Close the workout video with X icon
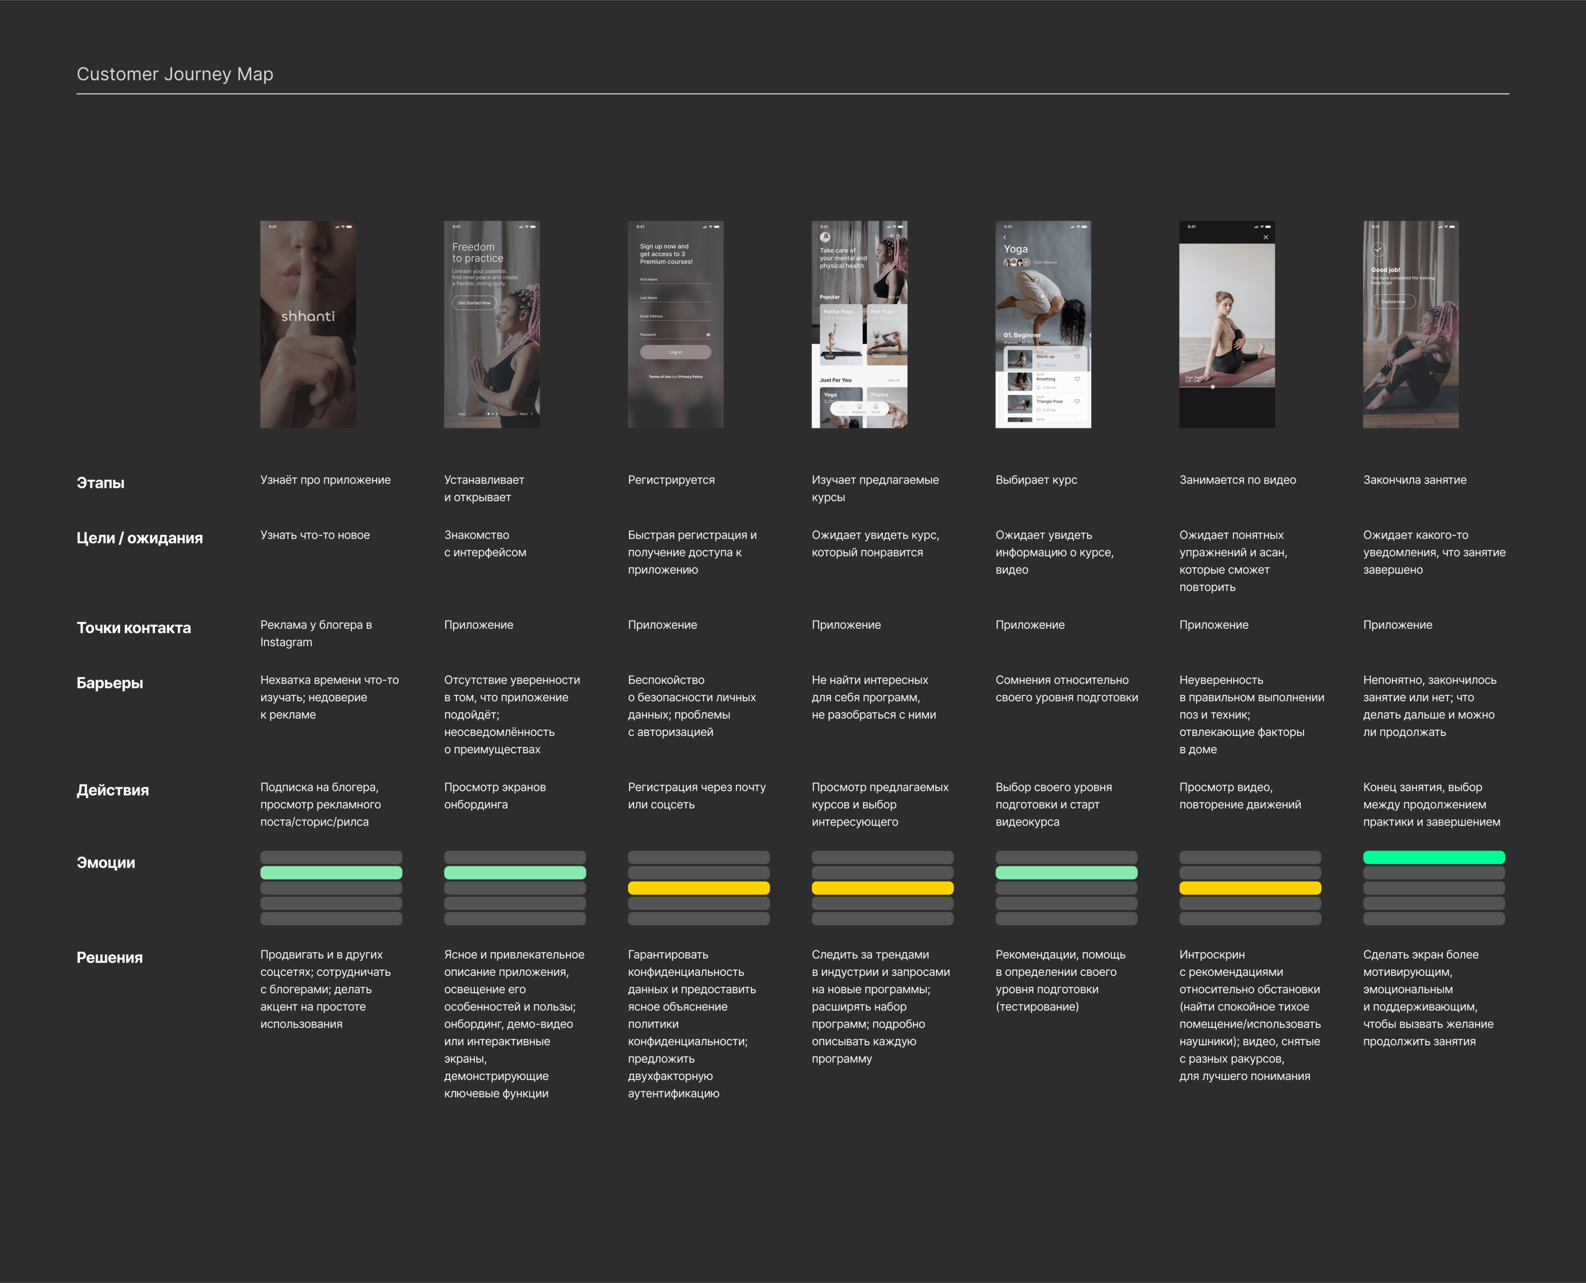The width and height of the screenshot is (1586, 1283). [x=1265, y=237]
